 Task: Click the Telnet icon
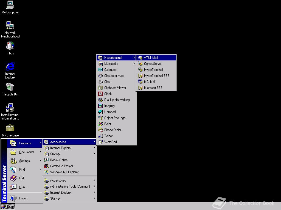[100, 136]
